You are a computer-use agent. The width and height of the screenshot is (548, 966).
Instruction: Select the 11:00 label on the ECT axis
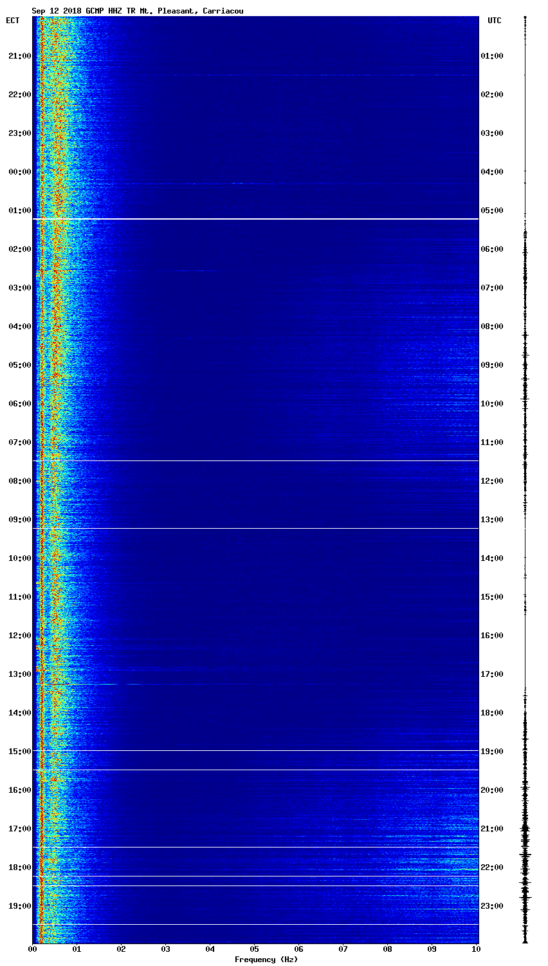point(19,597)
